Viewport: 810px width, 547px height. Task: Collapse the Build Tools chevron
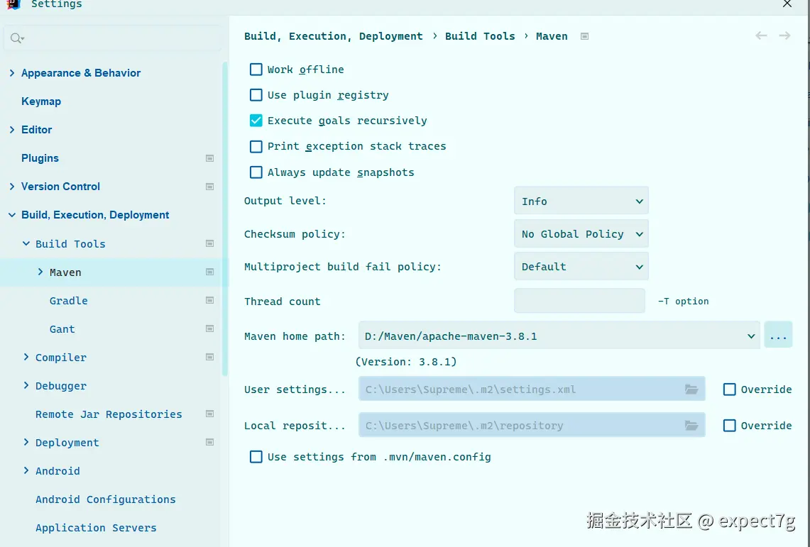[x=26, y=243]
